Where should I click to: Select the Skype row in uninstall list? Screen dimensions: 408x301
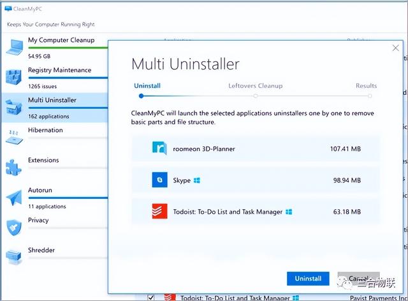[x=256, y=180]
